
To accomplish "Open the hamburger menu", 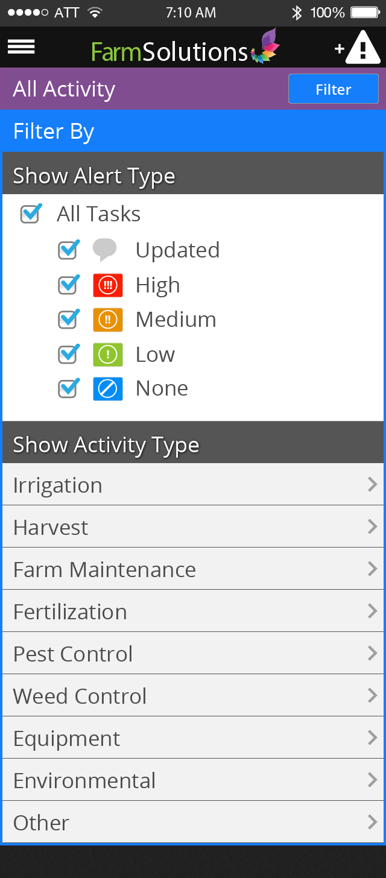I will click(x=21, y=47).
